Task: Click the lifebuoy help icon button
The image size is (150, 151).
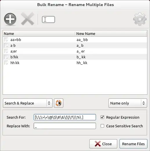Action: [x=59, y=103]
